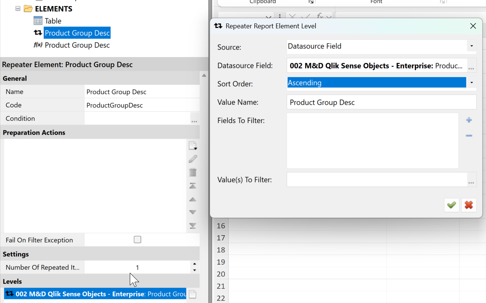
Task: Remove filter field using the minus icon
Action: click(469, 136)
